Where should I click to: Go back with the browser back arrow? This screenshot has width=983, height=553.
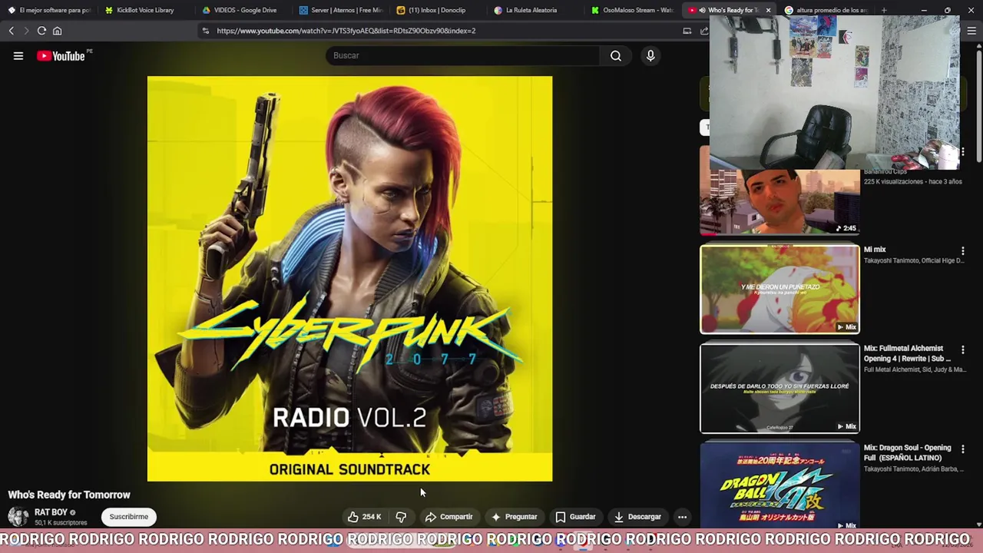12,31
